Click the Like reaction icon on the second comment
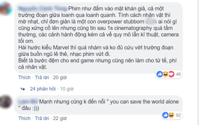 (x=165, y=115)
